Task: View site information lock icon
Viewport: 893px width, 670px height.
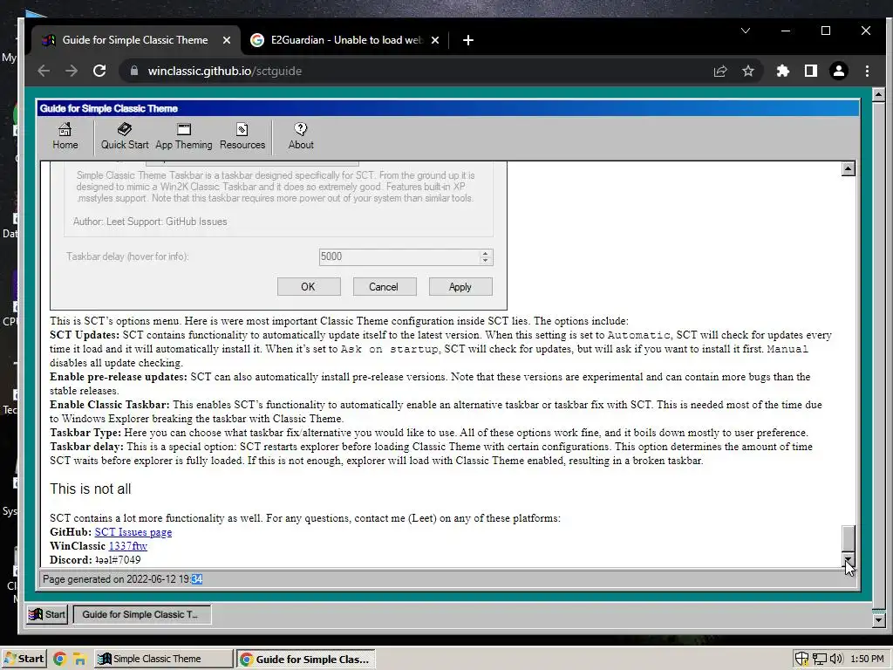Action: [x=134, y=71]
